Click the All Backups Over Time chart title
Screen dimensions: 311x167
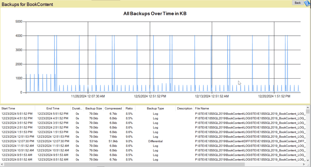pos(155,13)
